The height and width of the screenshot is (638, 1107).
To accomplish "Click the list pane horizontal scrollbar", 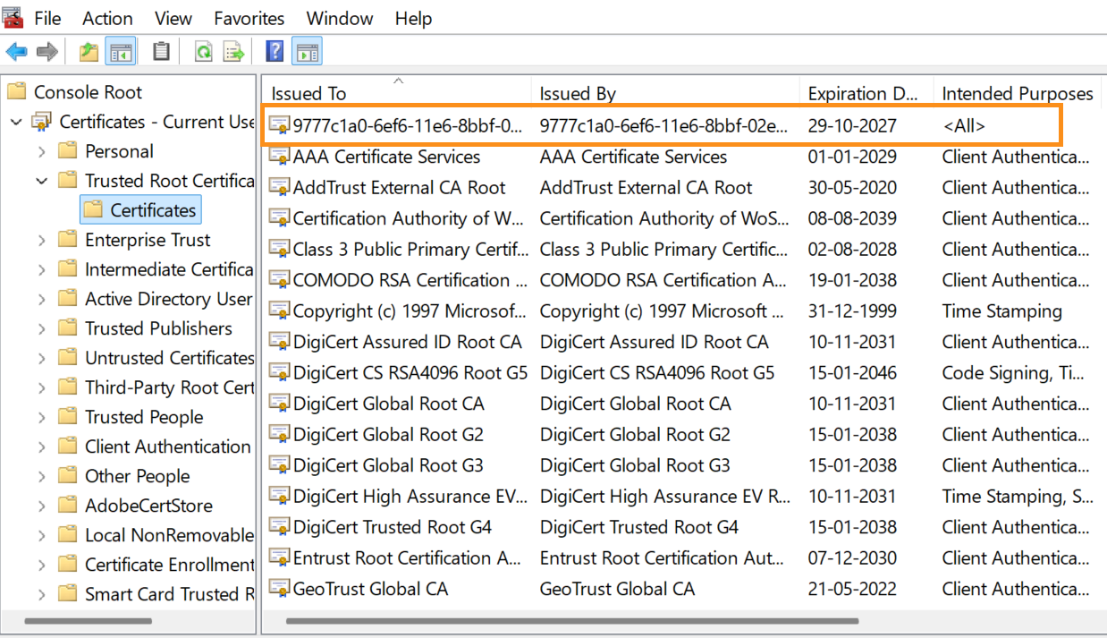I will (x=572, y=620).
